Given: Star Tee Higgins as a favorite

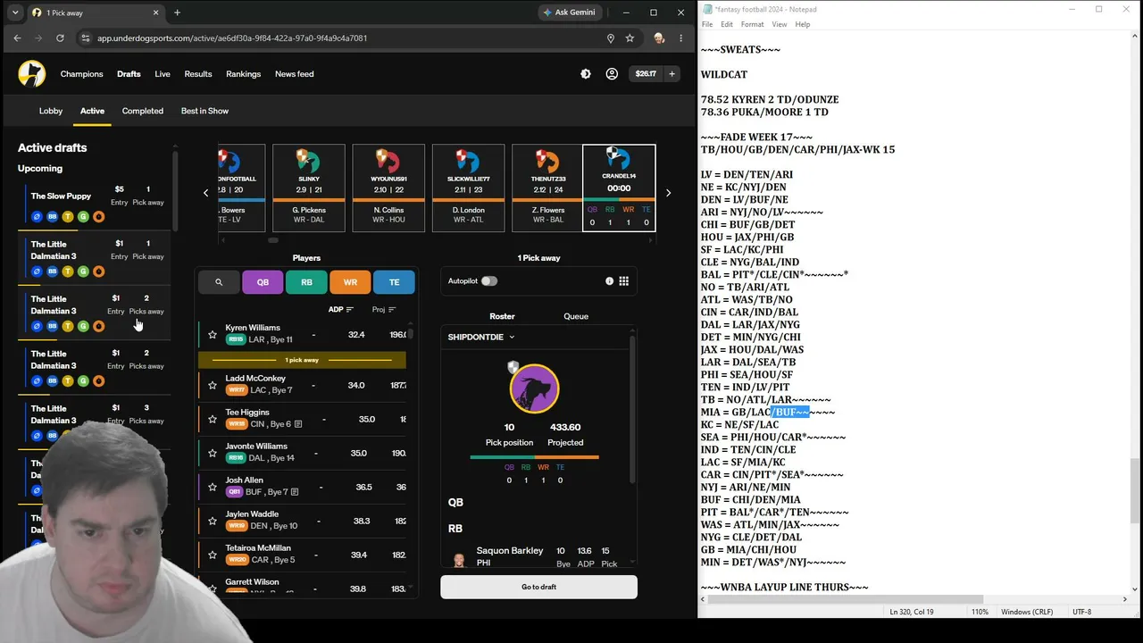Looking at the screenshot, I should click(213, 419).
